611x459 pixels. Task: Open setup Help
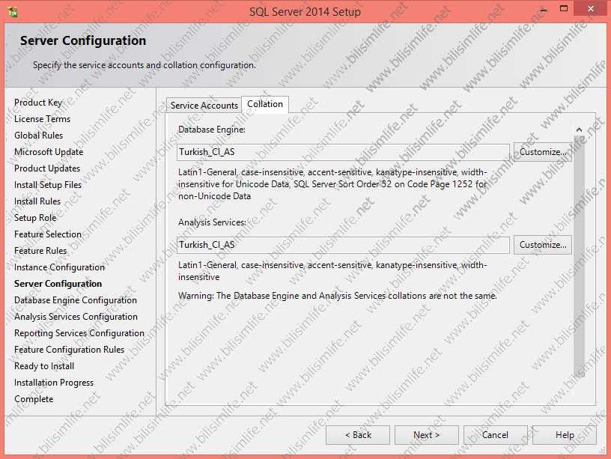click(x=565, y=435)
